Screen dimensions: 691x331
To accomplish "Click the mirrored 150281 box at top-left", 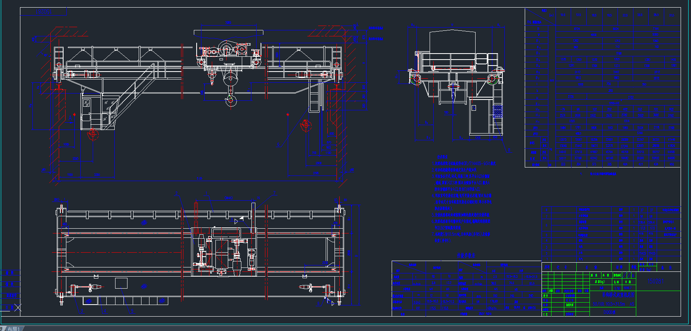I will pyautogui.click(x=44, y=12).
